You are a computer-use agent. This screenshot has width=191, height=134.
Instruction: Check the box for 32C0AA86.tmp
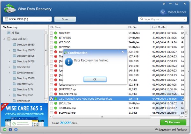(51, 108)
